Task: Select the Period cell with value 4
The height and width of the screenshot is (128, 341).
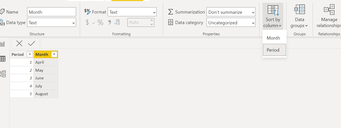Action: click(x=22, y=86)
